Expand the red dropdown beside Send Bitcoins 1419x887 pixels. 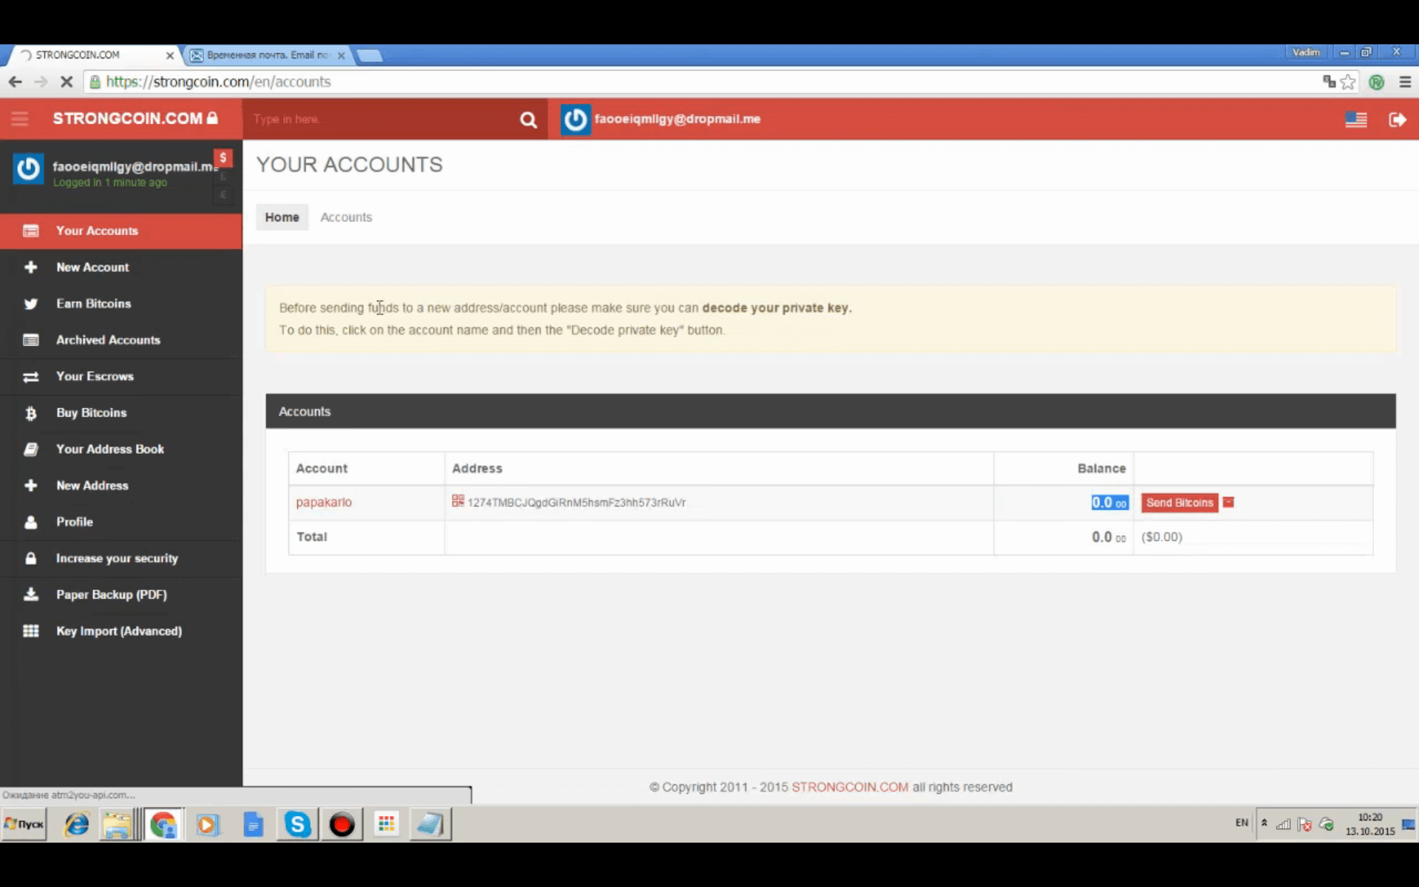(x=1228, y=502)
